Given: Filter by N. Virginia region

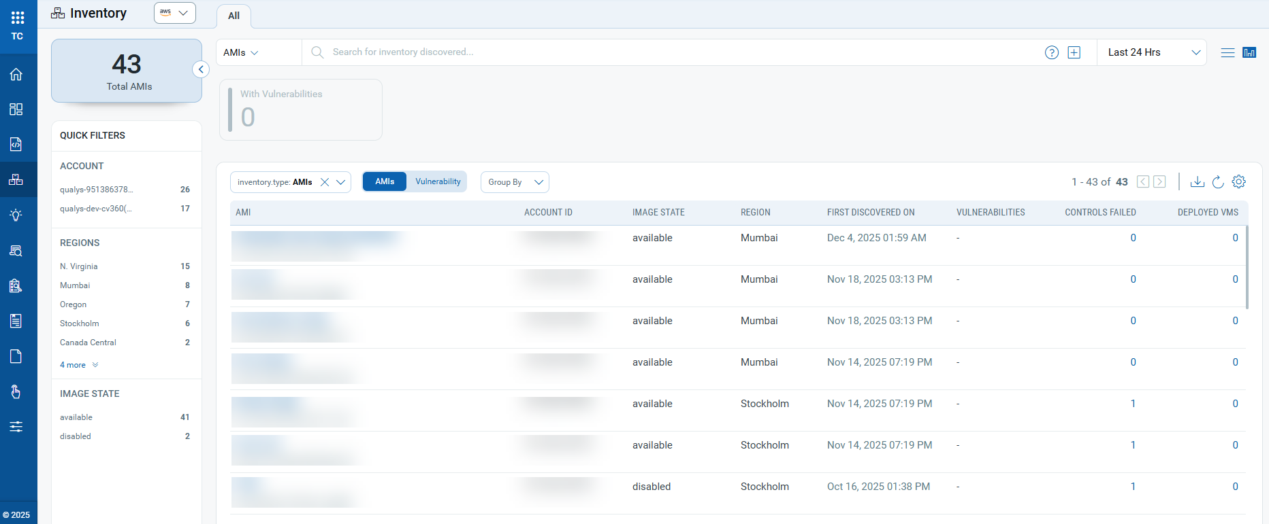Looking at the screenshot, I should point(79,266).
